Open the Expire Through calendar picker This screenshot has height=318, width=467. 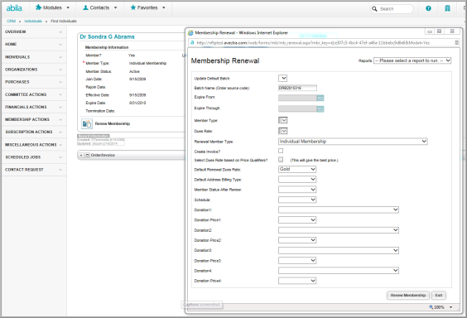[x=320, y=109]
